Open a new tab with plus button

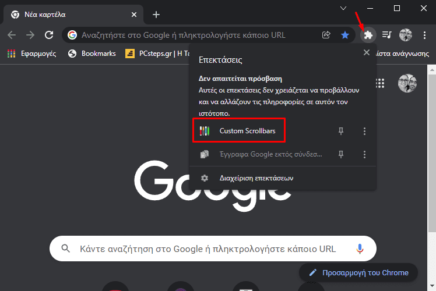tap(156, 15)
